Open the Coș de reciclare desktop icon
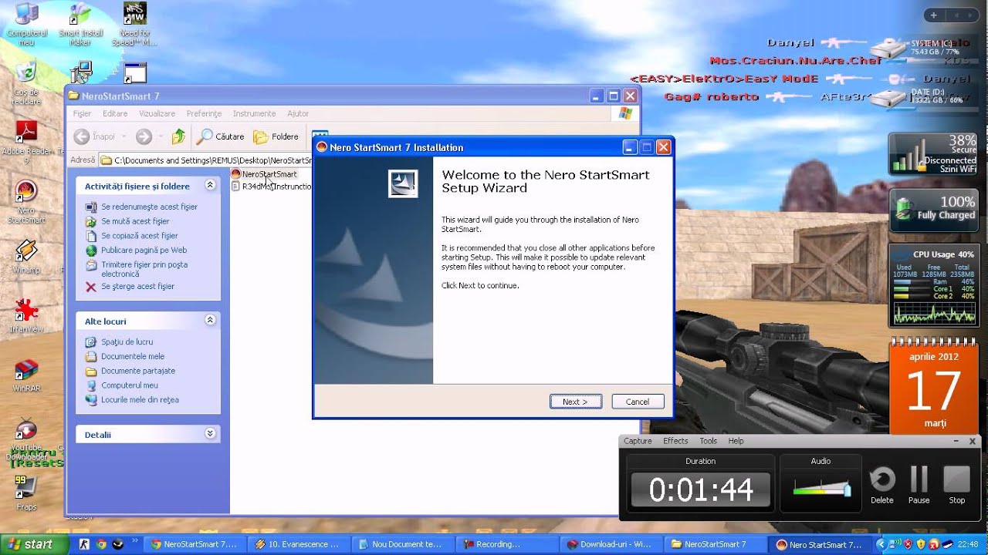This screenshot has width=988, height=555. point(26,83)
